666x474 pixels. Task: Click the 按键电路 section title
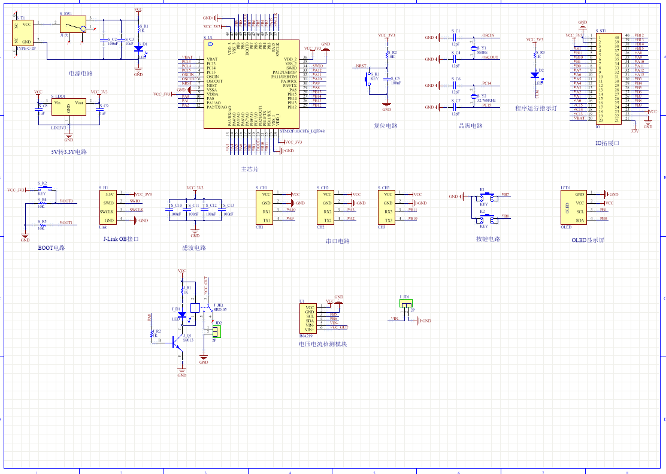coord(488,239)
